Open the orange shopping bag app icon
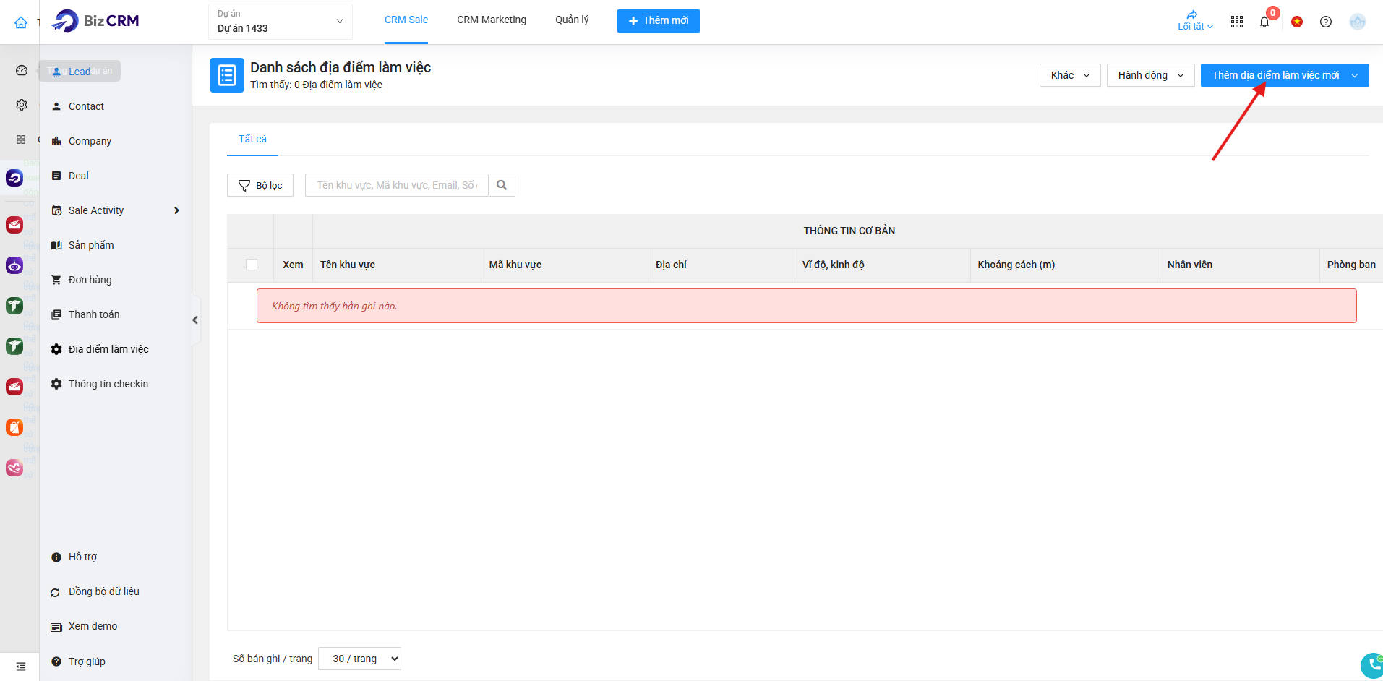1383x681 pixels. pos(14,427)
